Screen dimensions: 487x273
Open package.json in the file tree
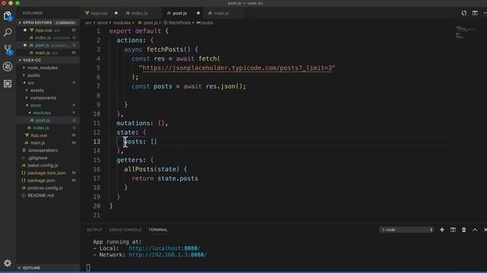(41, 180)
